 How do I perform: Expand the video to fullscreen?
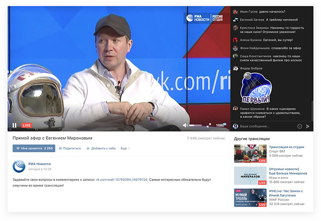coord(209,125)
